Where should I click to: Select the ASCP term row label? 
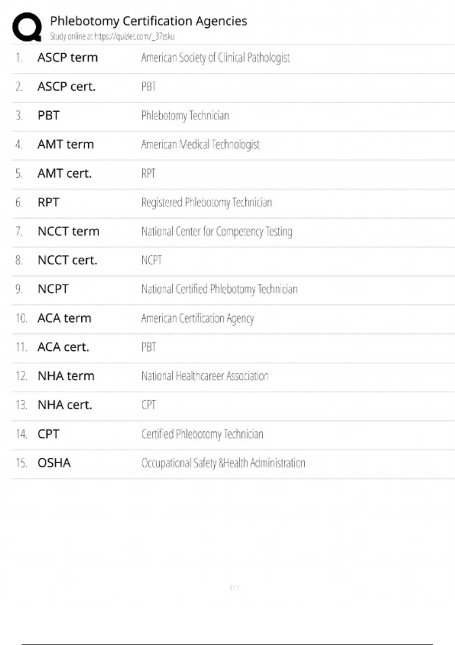67,58
